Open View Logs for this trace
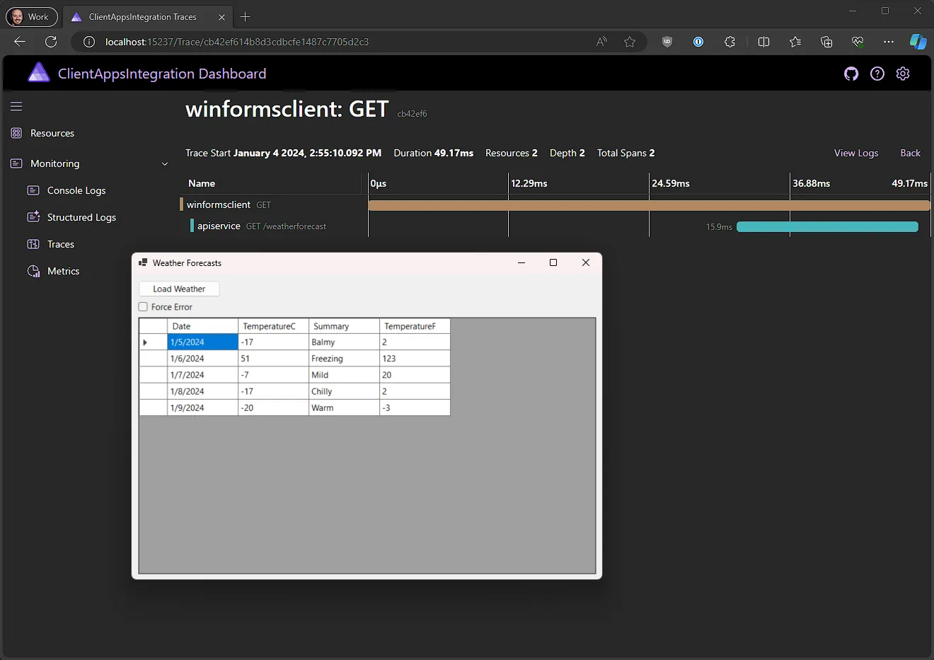934x660 pixels. pos(856,153)
